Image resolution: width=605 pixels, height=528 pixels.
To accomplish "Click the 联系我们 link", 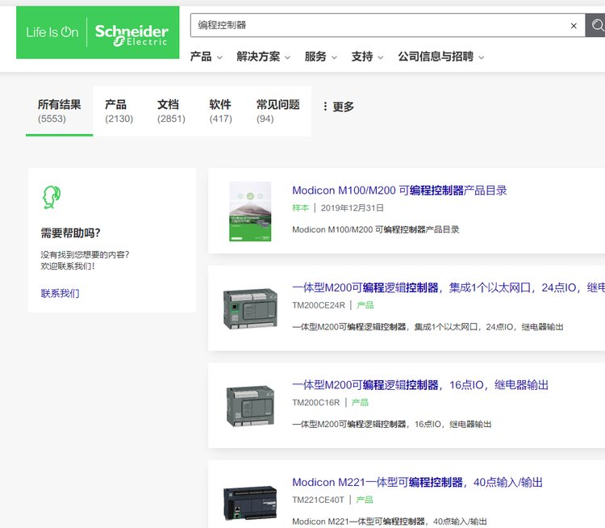I will [x=60, y=293].
